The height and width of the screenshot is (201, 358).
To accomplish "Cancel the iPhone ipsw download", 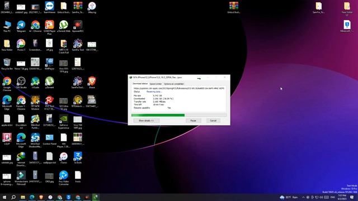I will point(213,121).
